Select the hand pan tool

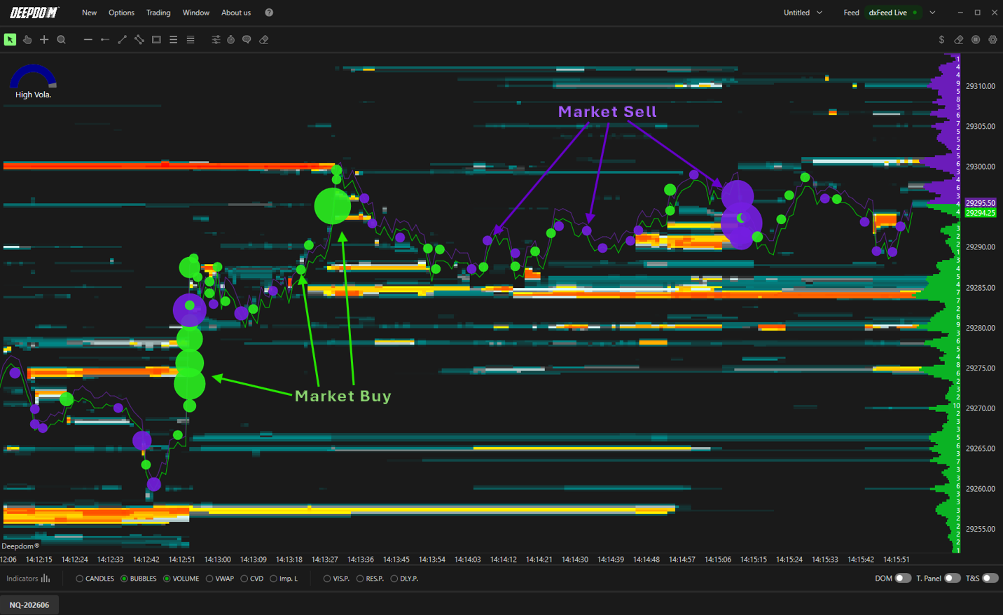pos(27,40)
